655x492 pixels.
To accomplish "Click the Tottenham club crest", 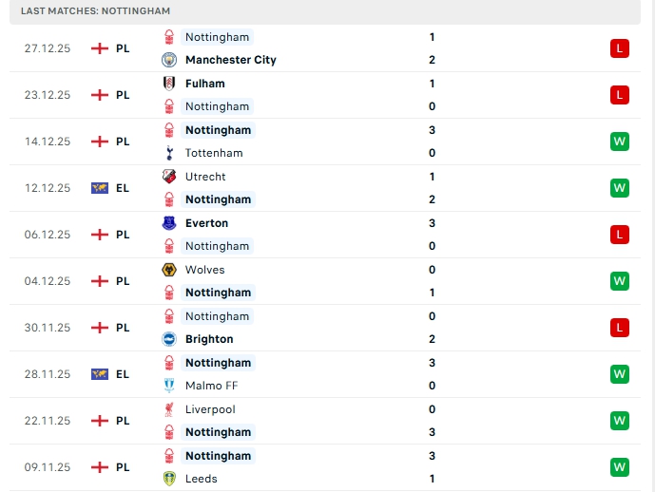I will [169, 153].
